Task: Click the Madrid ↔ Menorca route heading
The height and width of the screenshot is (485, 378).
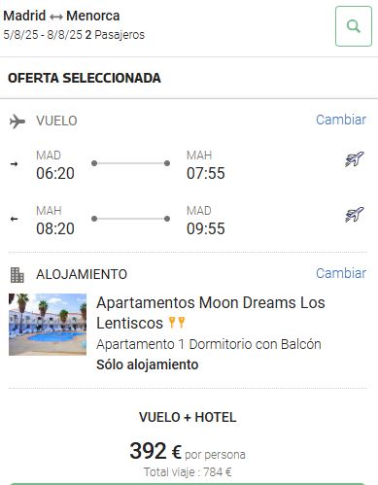Action: click(61, 16)
